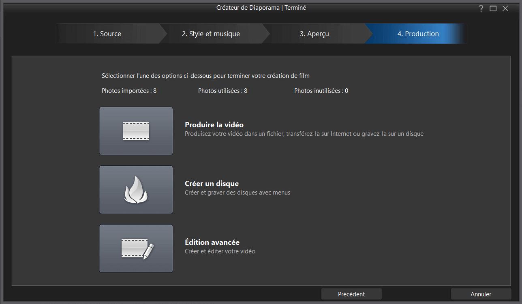Click the Édition avancée filmstrip-pencil icon
Screen dimensions: 522x304
(x=136, y=248)
